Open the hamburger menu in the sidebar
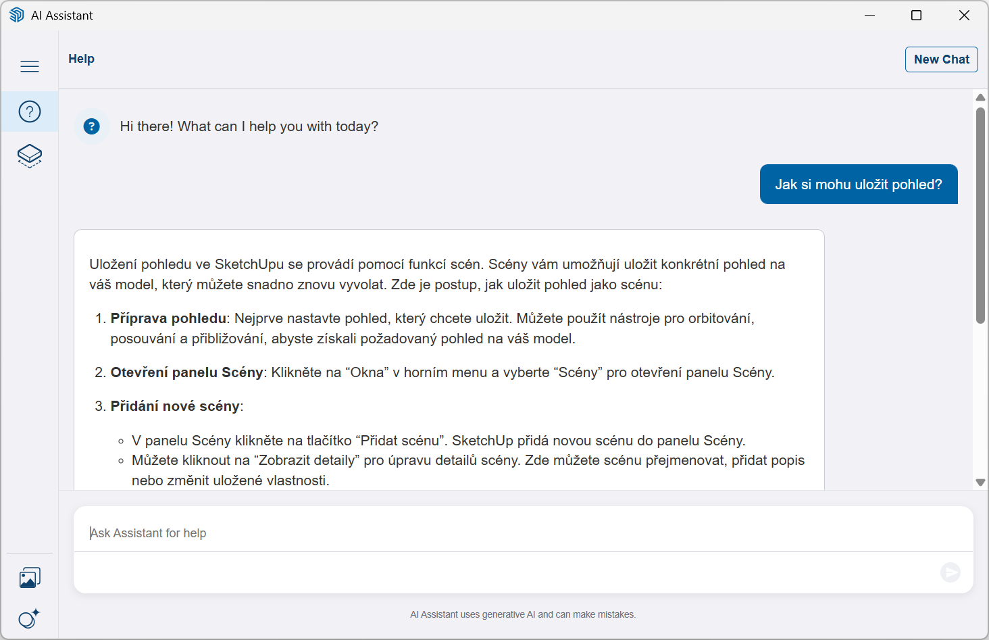The height and width of the screenshot is (640, 989). (x=30, y=66)
